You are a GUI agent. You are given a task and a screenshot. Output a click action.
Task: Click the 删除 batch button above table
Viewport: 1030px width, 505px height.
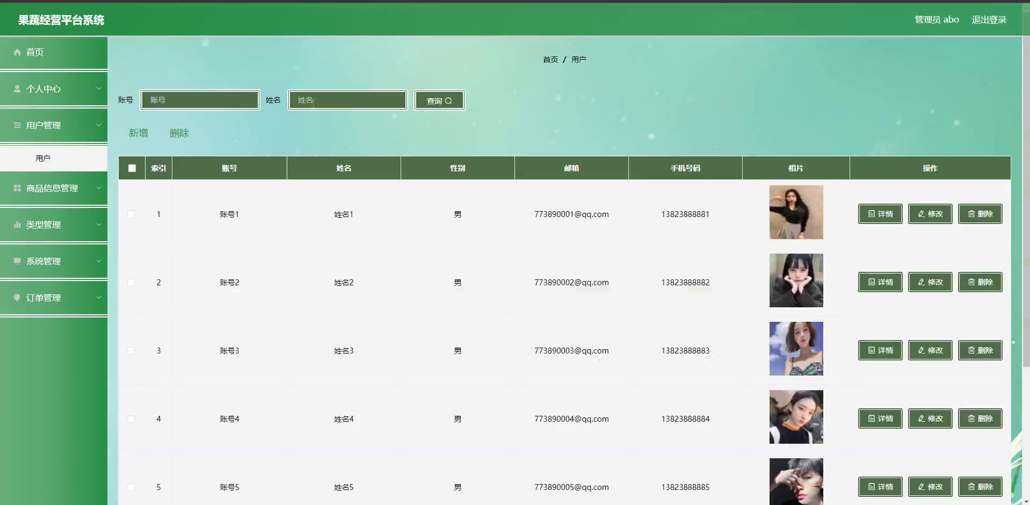tap(179, 133)
